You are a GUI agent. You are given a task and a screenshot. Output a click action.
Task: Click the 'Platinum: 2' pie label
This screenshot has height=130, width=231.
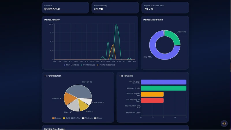point(99,103)
